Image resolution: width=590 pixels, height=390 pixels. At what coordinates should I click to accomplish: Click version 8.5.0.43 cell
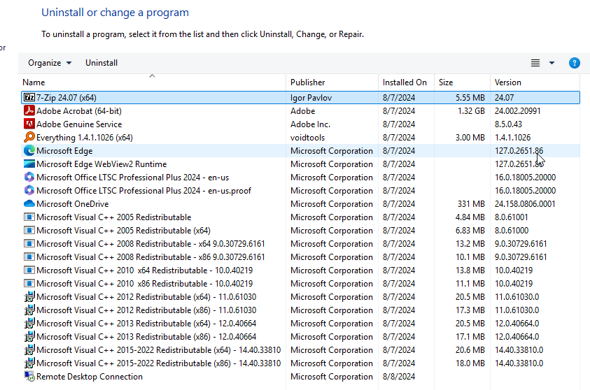tap(508, 124)
